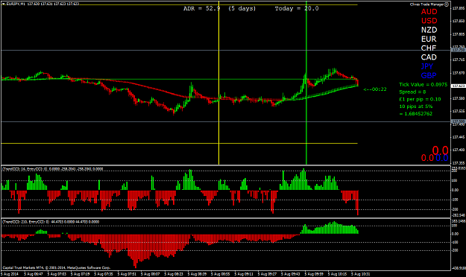
Task: Click the '<--00:22' candle countdown timer
Action: pos(375,89)
